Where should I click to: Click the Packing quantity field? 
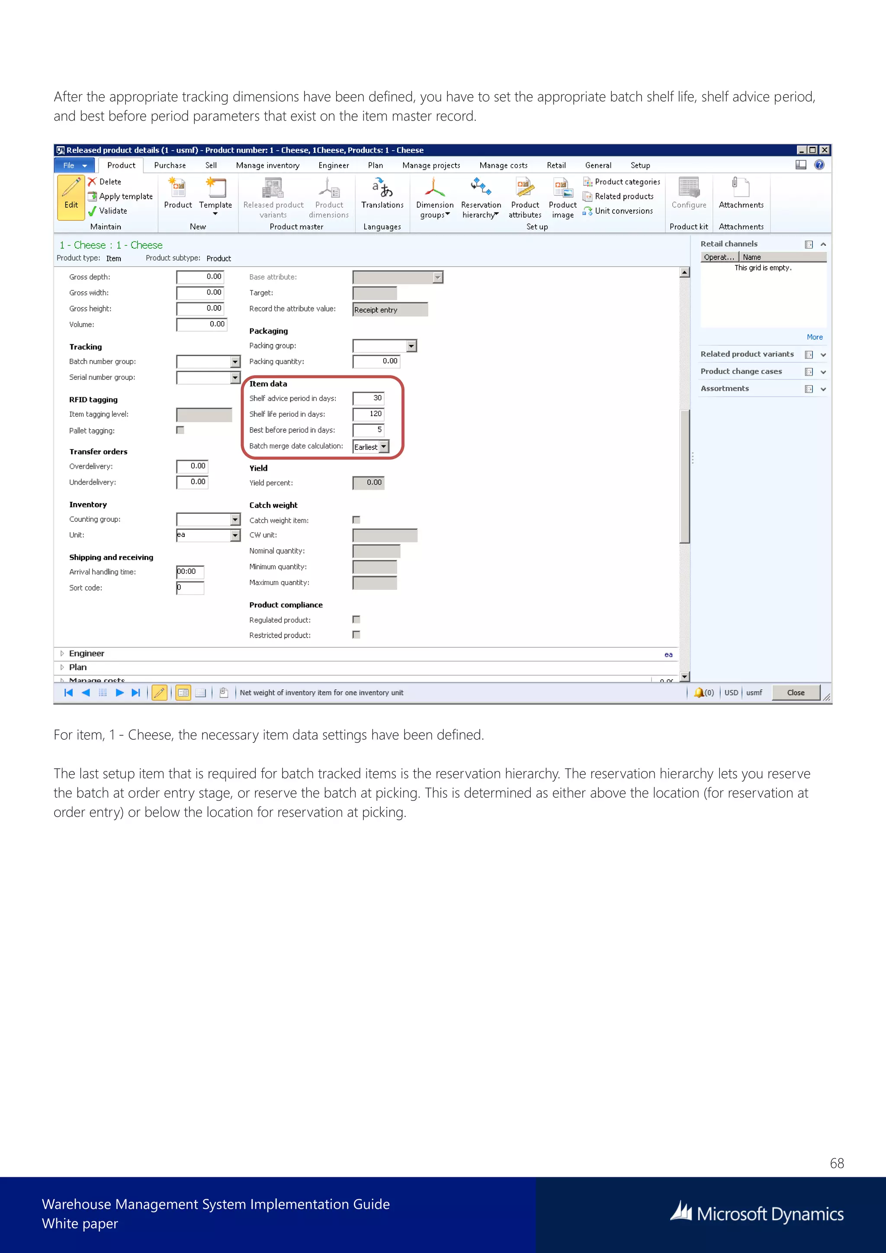[376, 361]
